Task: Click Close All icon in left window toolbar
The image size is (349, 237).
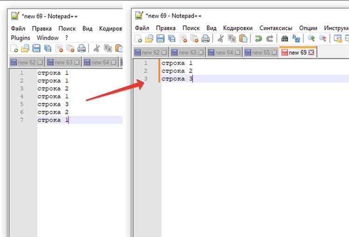Action: [70, 48]
